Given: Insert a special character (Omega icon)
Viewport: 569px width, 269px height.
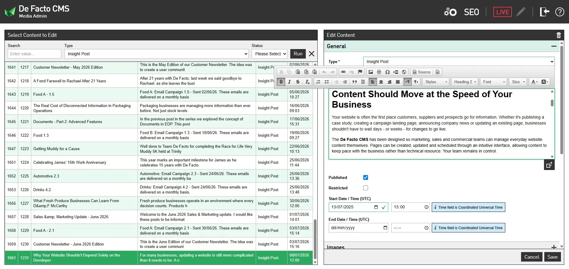Looking at the screenshot, I should point(387,72).
